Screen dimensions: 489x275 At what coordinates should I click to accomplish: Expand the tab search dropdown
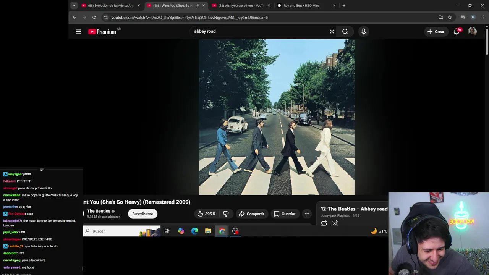point(74,5)
